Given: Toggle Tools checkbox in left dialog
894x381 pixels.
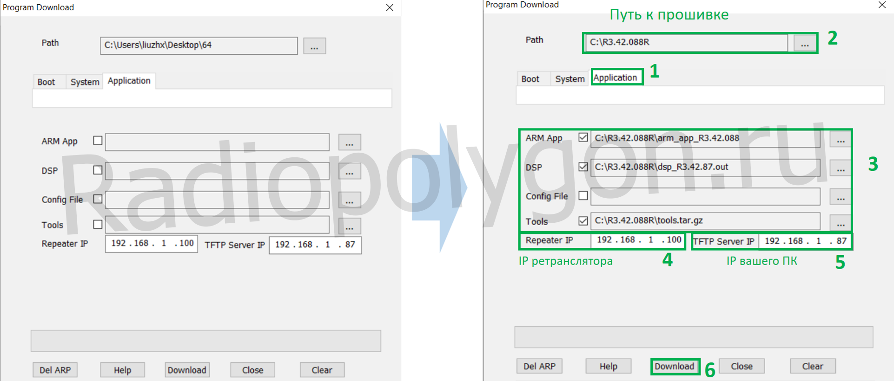Looking at the screenshot, I should tap(98, 225).
